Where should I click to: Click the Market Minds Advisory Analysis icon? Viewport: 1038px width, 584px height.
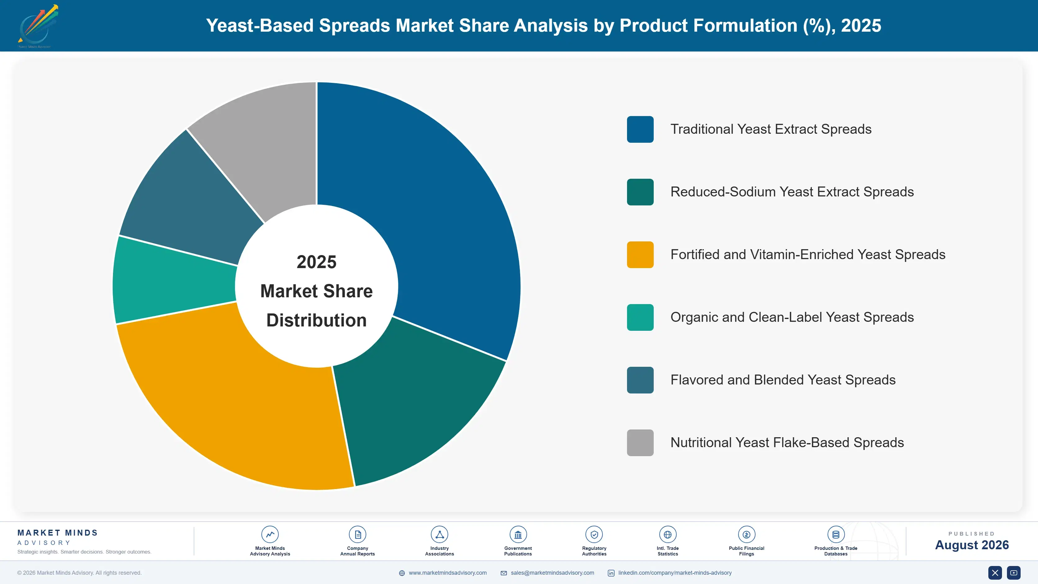[270, 534]
